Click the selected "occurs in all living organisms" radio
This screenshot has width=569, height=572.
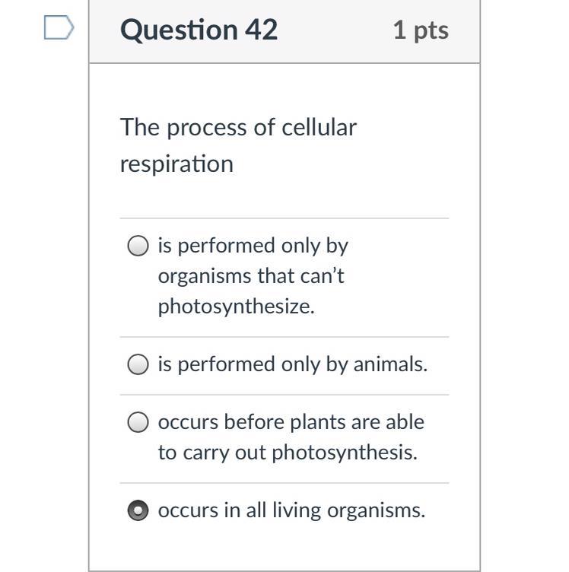(x=138, y=511)
